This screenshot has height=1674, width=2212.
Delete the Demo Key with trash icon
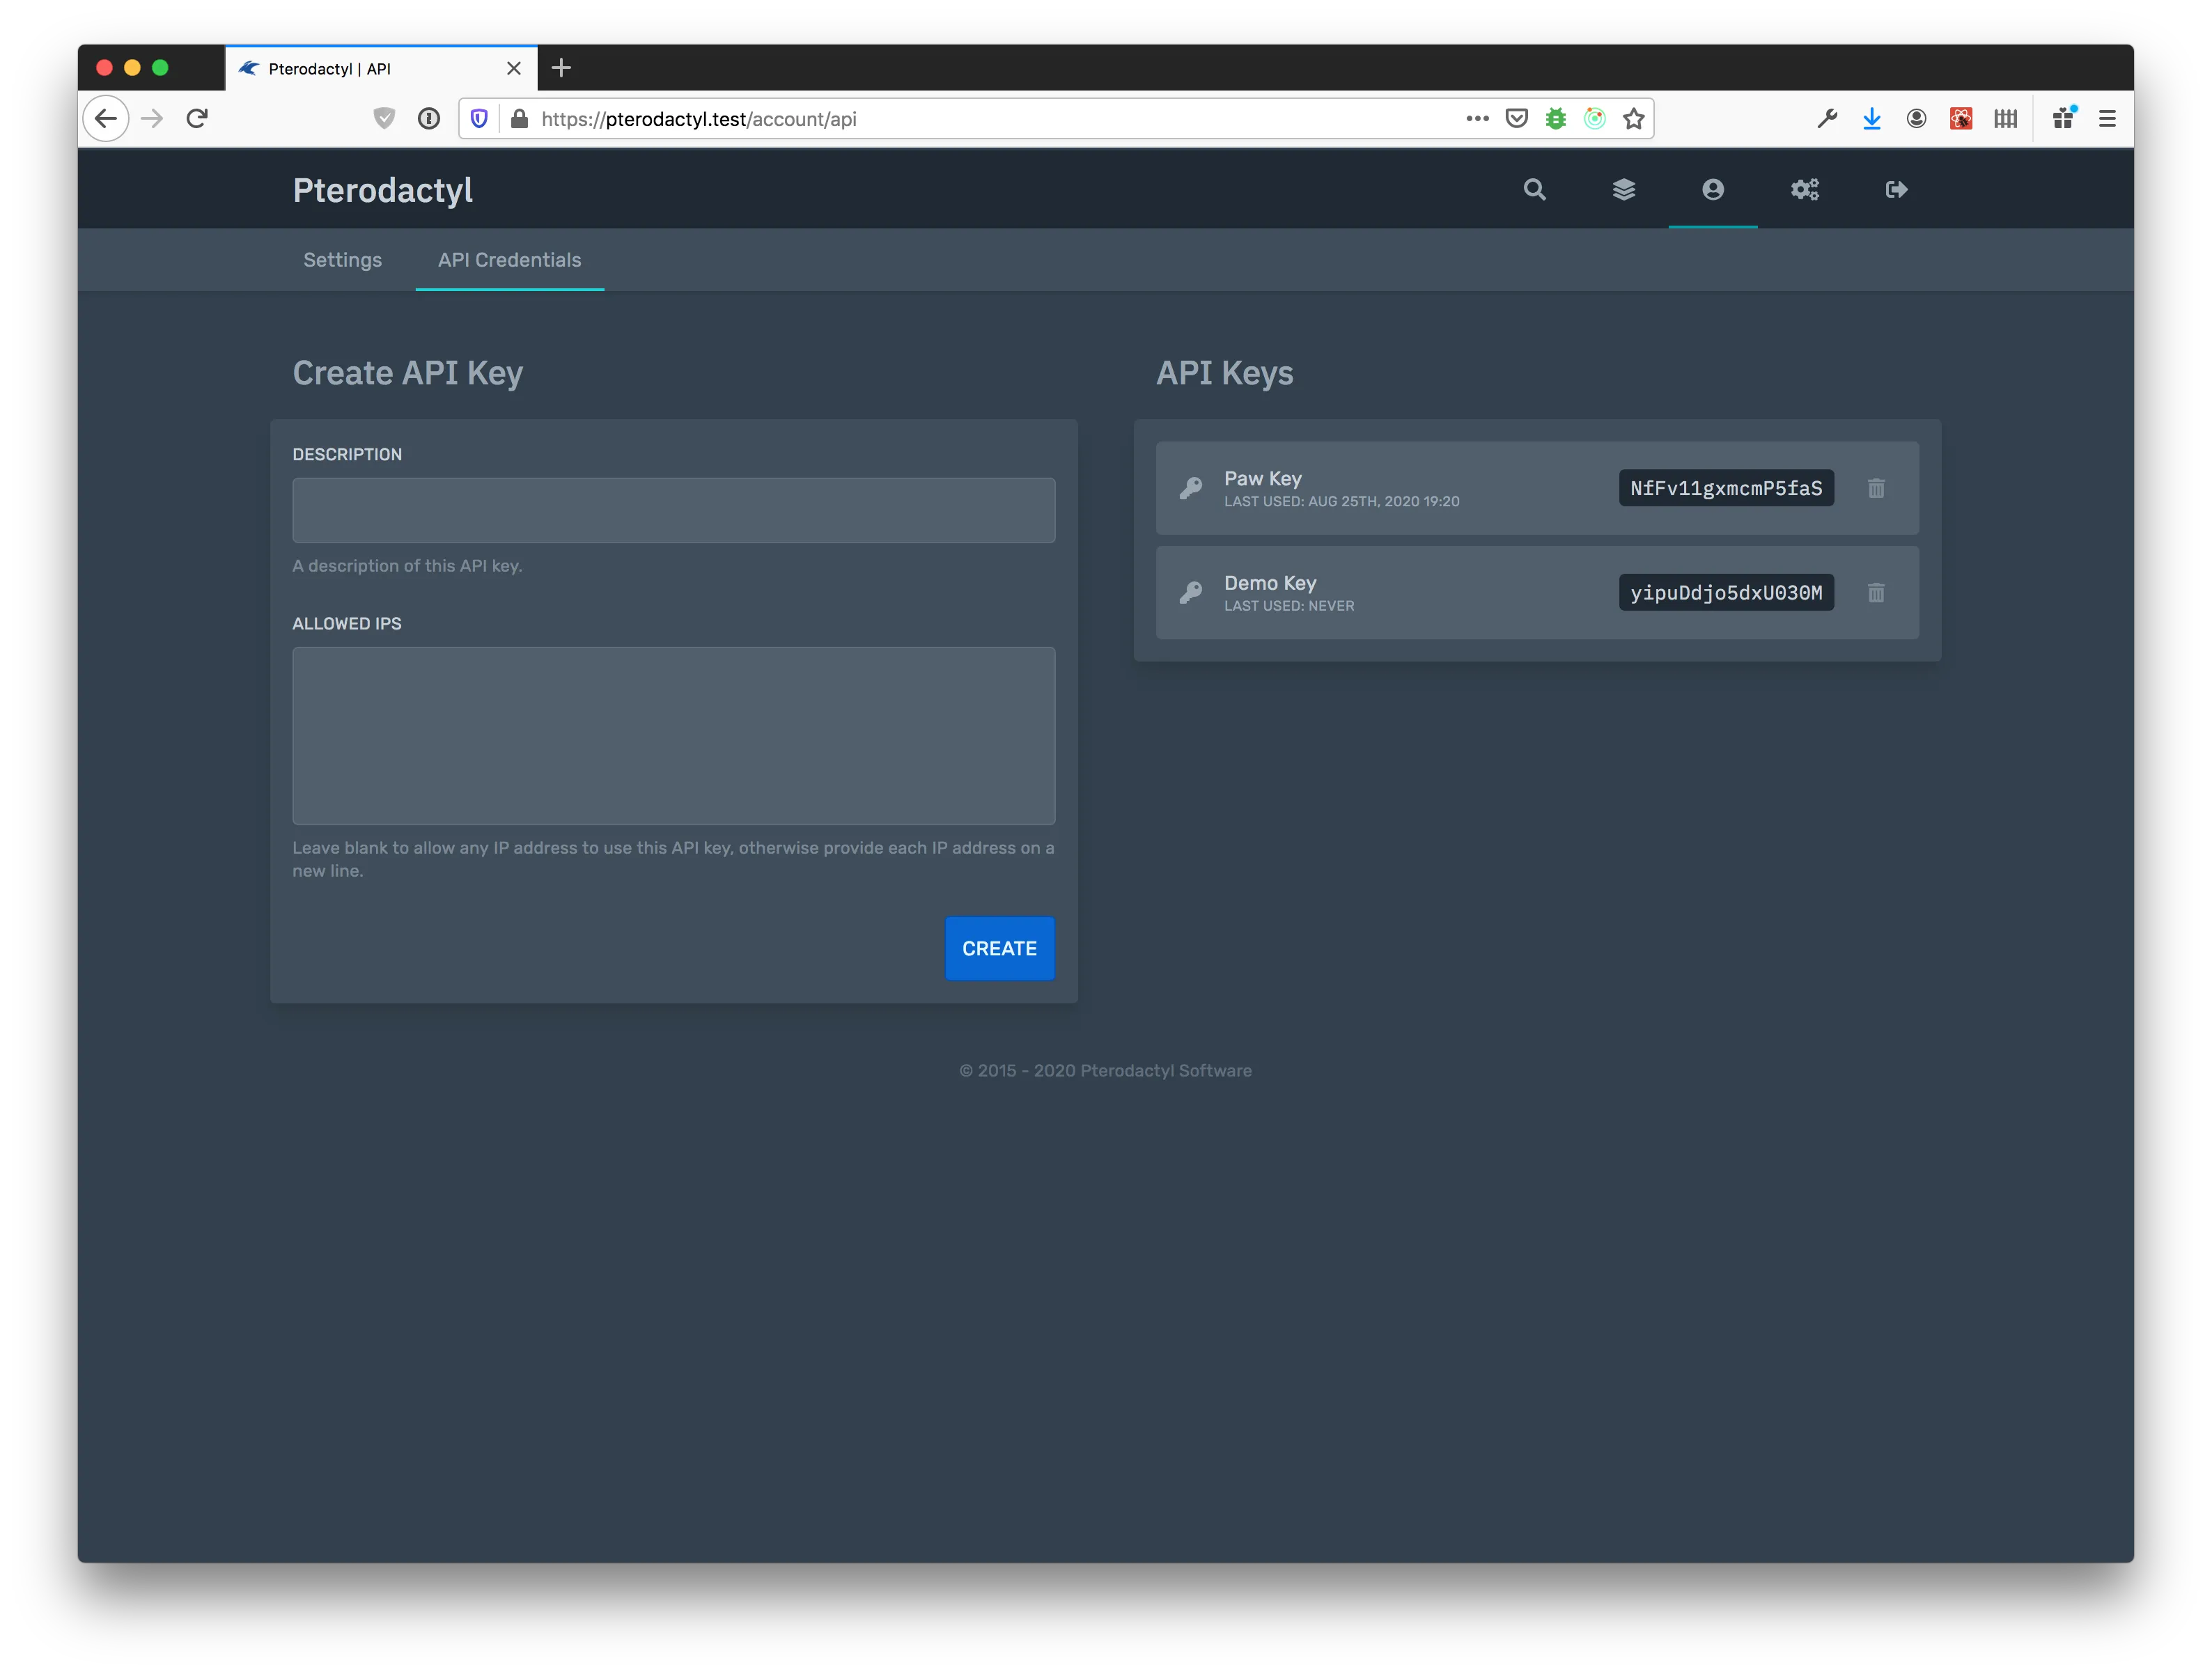click(x=1876, y=592)
